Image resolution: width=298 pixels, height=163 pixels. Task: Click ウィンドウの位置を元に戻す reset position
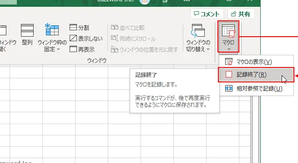pos(144,49)
